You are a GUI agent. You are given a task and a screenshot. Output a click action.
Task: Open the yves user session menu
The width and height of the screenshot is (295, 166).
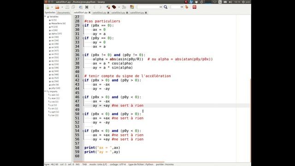click(246, 2)
